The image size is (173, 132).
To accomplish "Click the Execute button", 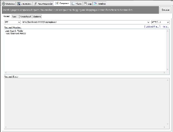I will 165,10.
